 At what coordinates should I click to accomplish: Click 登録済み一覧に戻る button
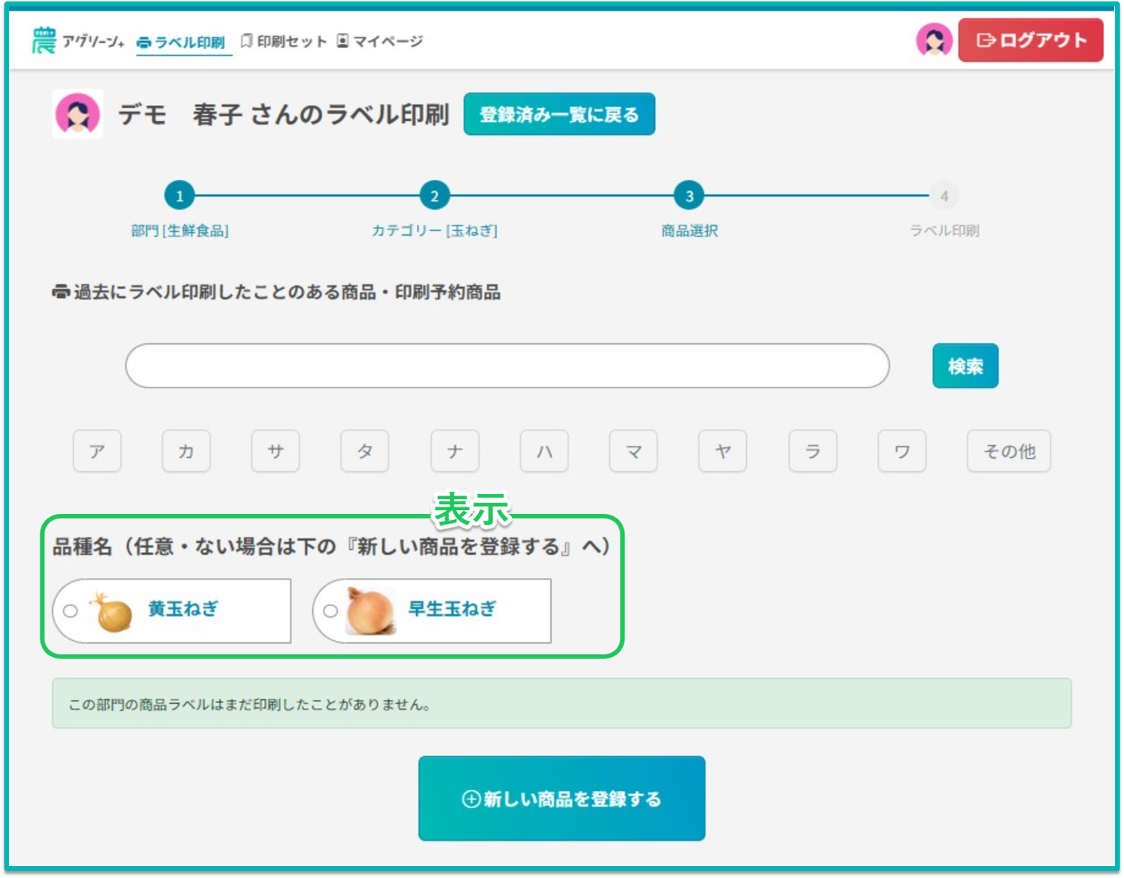tap(559, 114)
